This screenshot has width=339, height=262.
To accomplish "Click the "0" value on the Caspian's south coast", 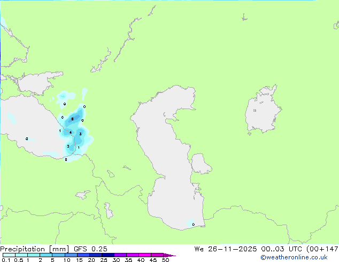I will click(193, 225).
